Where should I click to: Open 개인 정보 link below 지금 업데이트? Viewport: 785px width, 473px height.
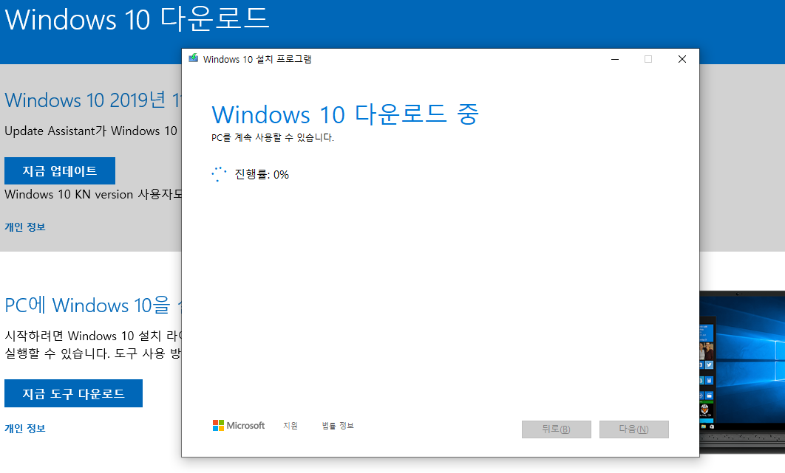point(25,227)
